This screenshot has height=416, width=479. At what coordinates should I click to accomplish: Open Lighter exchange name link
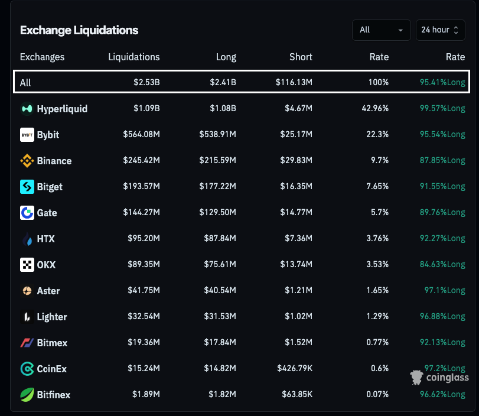(52, 317)
